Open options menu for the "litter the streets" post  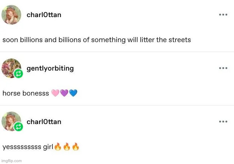click(x=223, y=15)
